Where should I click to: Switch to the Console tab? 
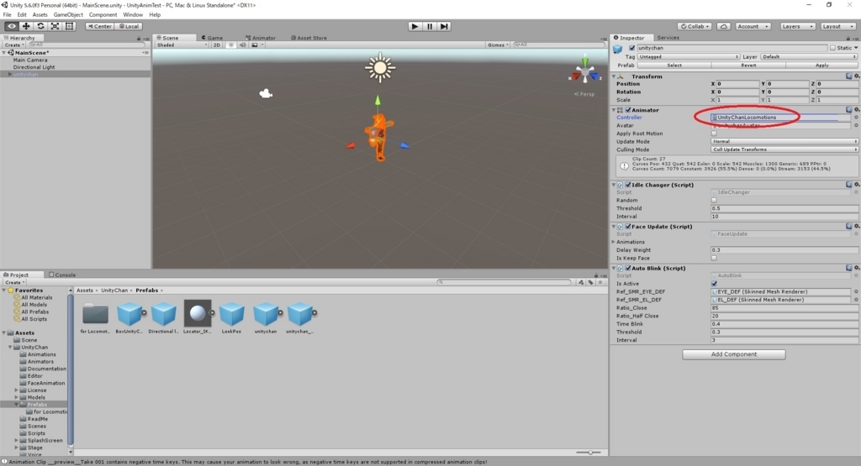tap(62, 275)
